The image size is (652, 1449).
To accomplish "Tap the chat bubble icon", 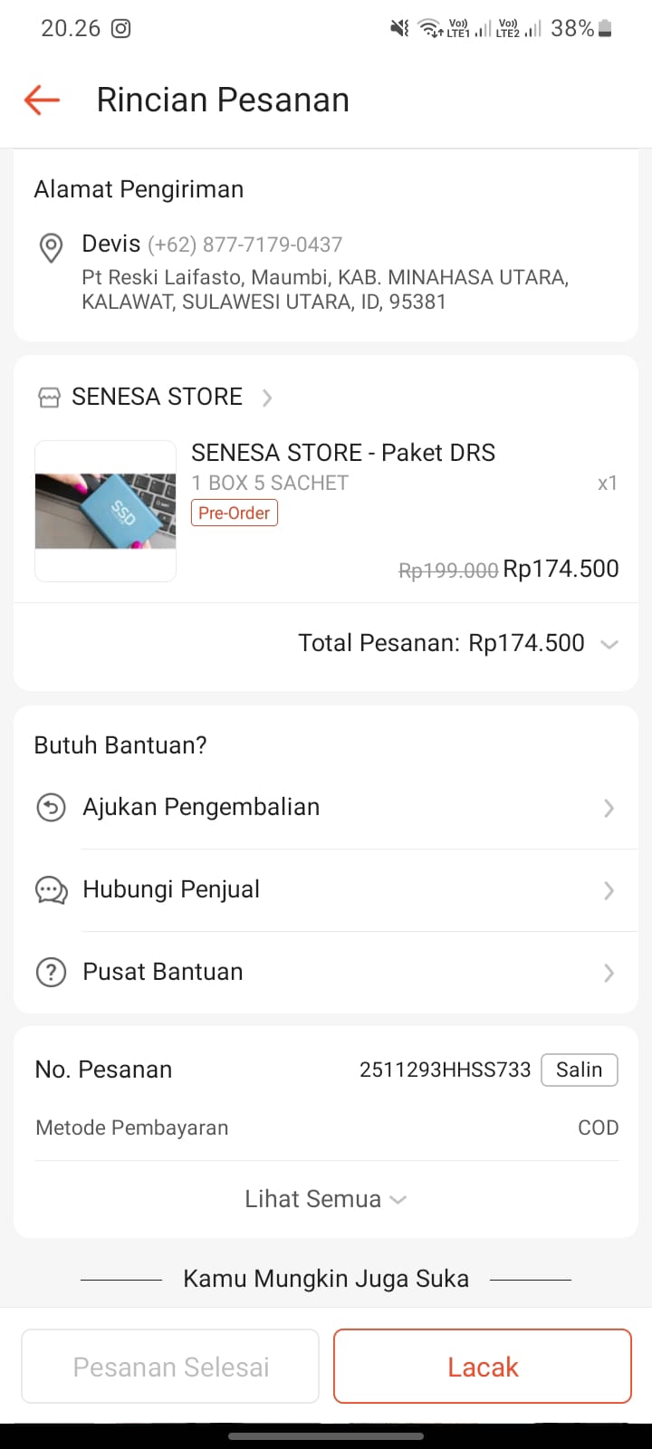I will 51,890.
